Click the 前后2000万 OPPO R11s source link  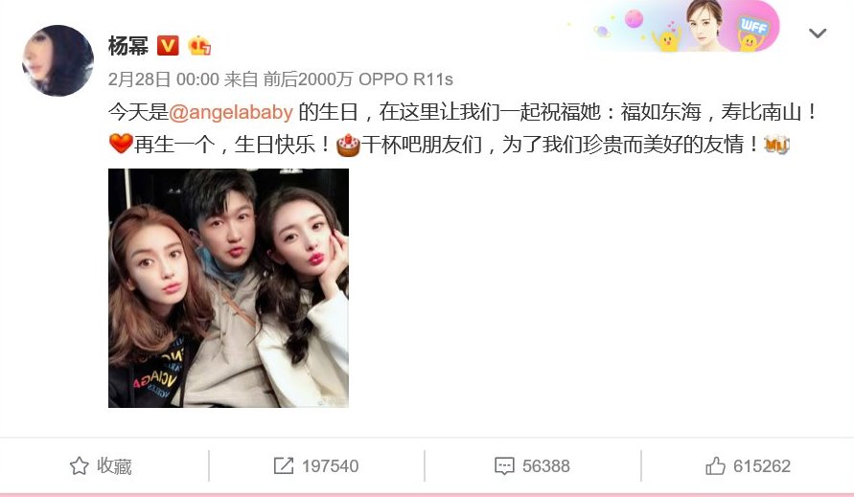tap(358, 79)
